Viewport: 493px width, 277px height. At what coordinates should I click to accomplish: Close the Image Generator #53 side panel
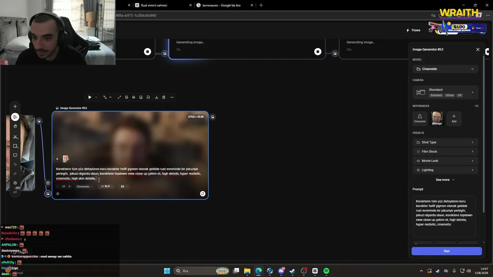coord(478,50)
